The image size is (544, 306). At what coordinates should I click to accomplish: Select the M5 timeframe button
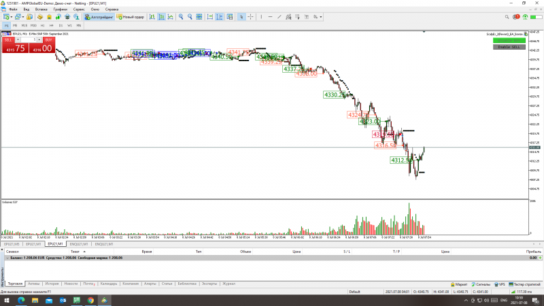[x=15, y=25]
